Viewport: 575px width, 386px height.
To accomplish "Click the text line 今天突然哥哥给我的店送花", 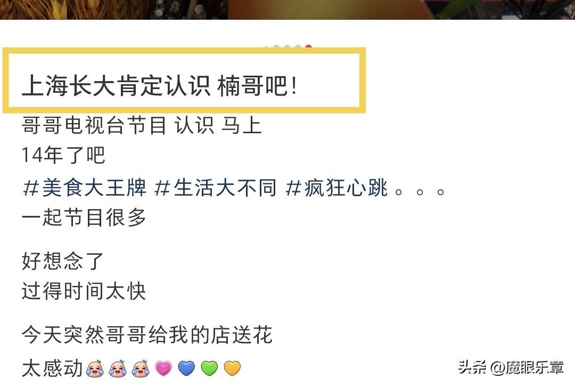I will pos(147,335).
